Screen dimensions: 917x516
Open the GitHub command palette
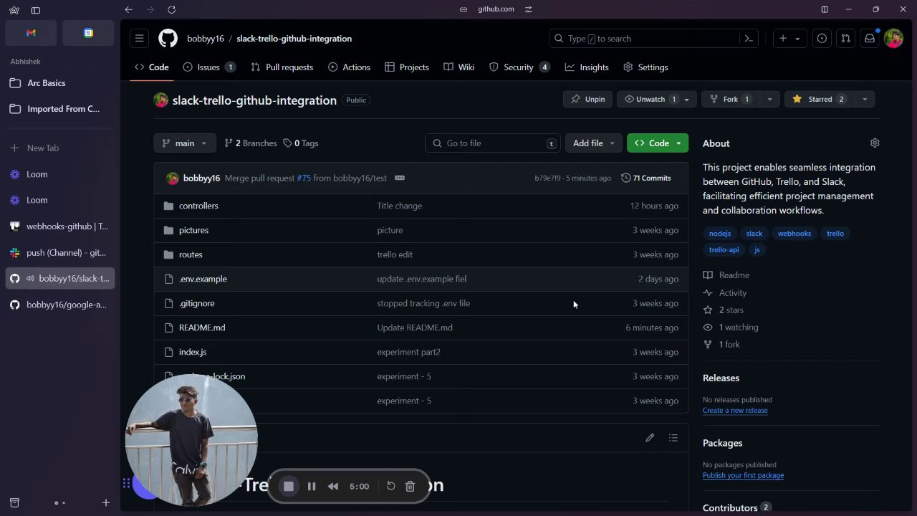point(749,39)
